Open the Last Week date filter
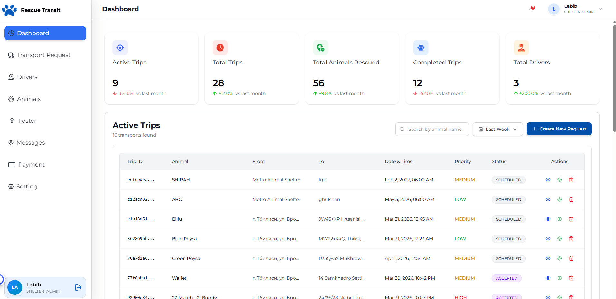This screenshot has width=616, height=299. [x=498, y=129]
